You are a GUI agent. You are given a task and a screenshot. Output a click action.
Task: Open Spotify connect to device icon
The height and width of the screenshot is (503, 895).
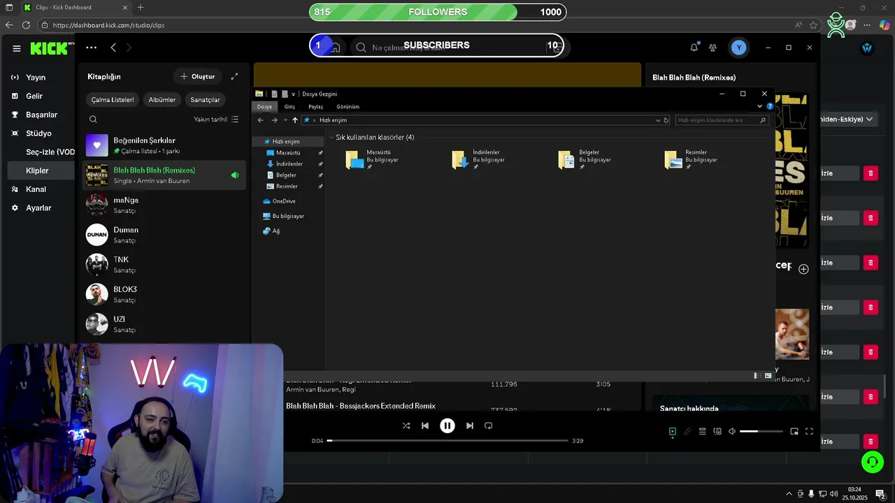(x=717, y=432)
